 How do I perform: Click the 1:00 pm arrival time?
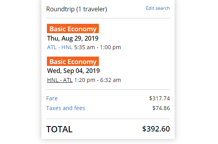tap(111, 47)
